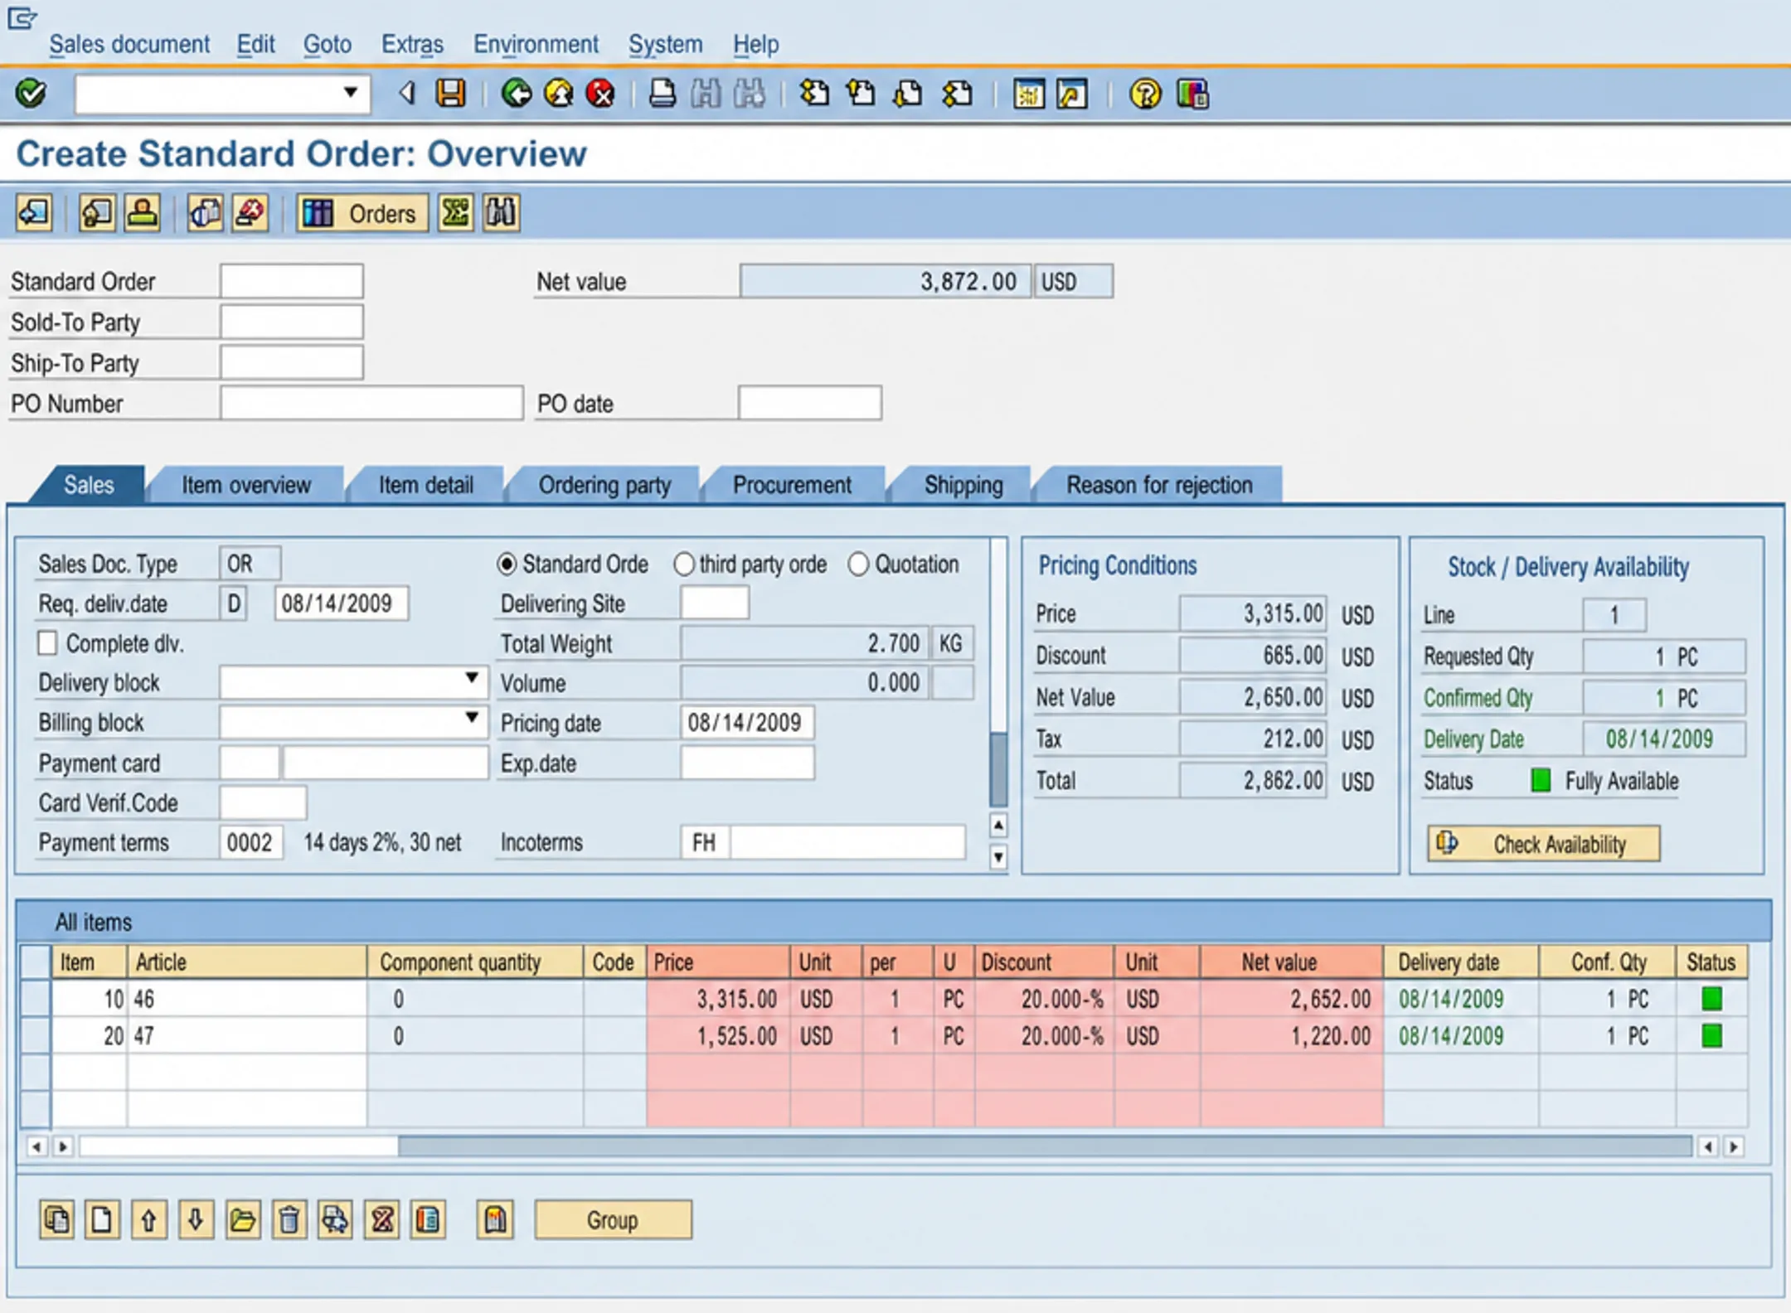Screen dimensions: 1791x1313
Task: Click the Find binoculars icon
Action: [x=706, y=93]
